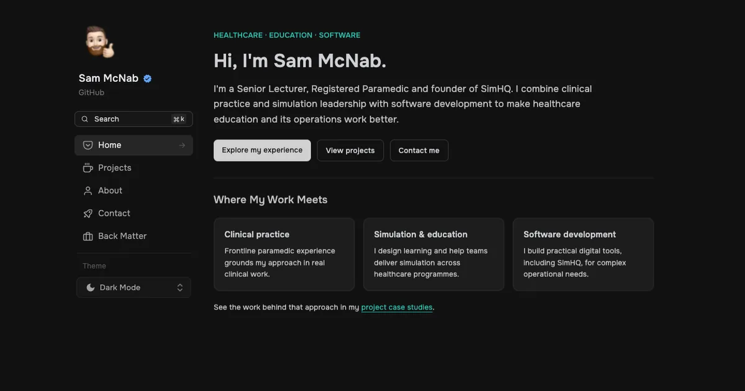This screenshot has width=745, height=391.
Task: Click the View projects button
Action: tap(350, 150)
